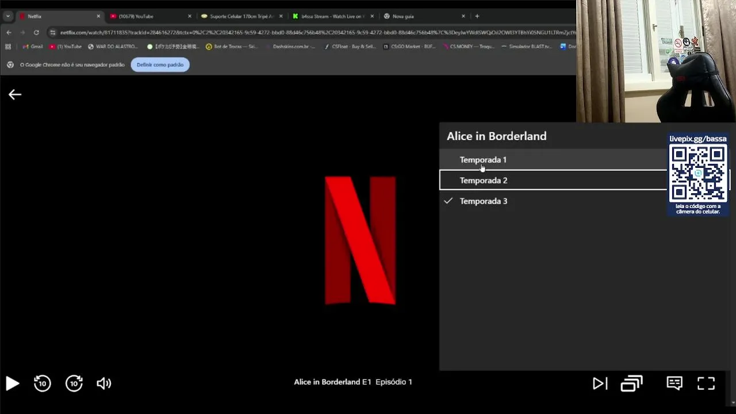Screen dimensions: 736x414
Task: Open the Japanese-titled bookmark after WAR DO ALASTRO
Action: (173, 47)
